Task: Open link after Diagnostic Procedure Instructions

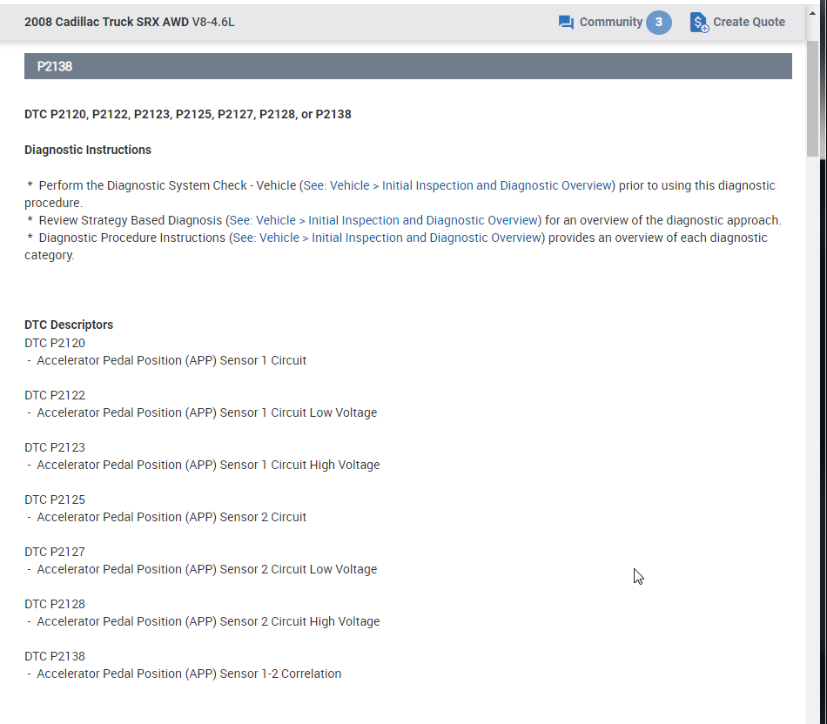Action: pyautogui.click(x=387, y=238)
